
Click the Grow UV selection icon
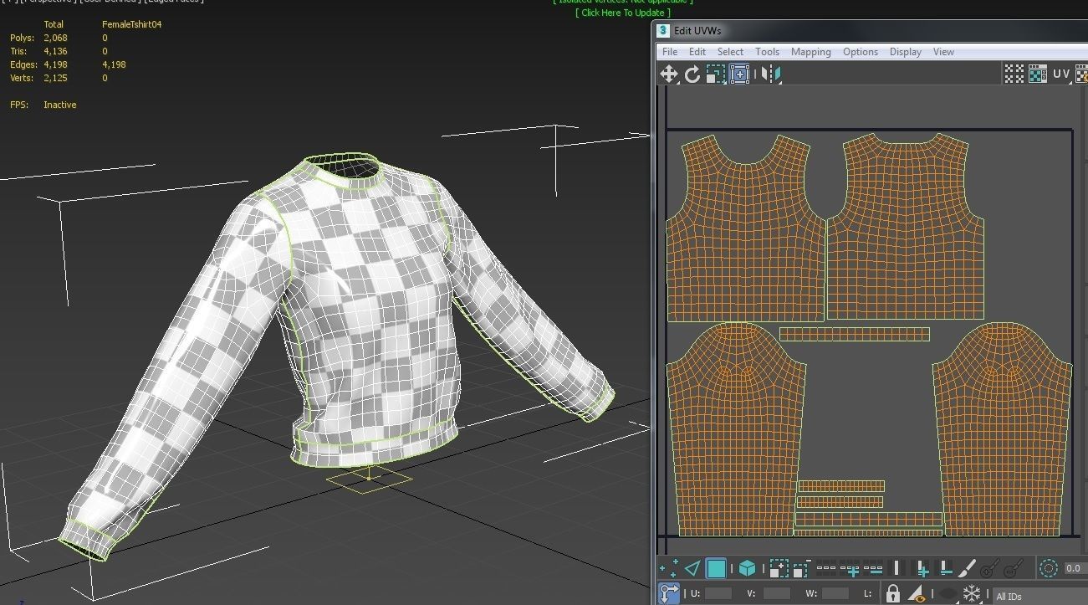pyautogui.click(x=779, y=568)
